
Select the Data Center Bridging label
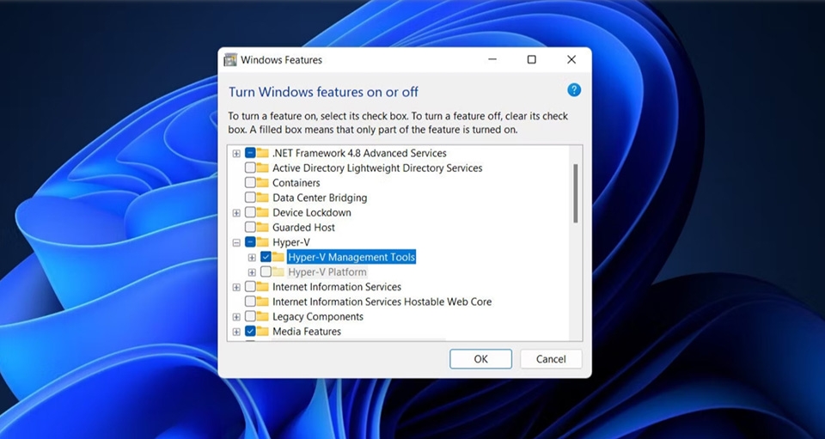tap(320, 198)
